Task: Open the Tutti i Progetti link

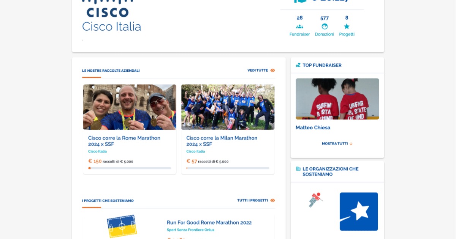Action: tap(252, 201)
